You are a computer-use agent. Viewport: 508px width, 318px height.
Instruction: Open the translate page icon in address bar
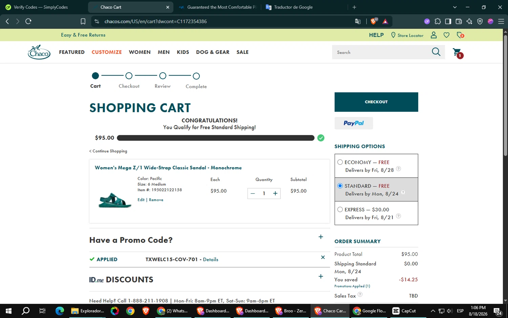(358, 21)
